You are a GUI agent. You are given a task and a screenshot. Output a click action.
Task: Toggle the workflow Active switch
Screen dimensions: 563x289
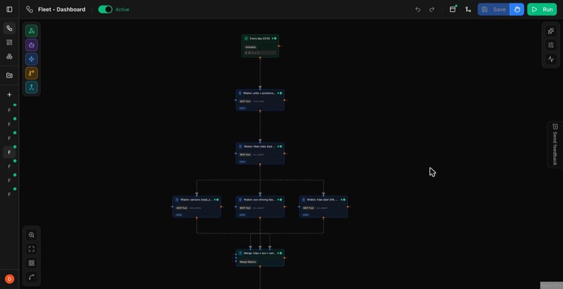coord(105,9)
